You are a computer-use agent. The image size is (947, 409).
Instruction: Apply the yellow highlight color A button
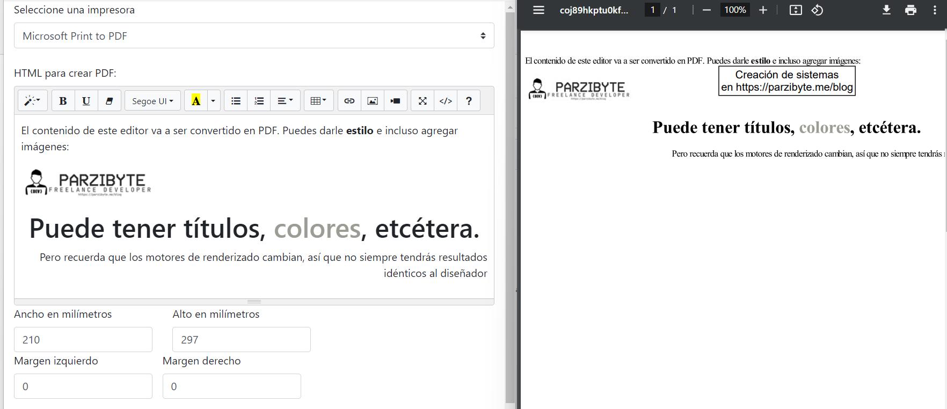pos(196,101)
